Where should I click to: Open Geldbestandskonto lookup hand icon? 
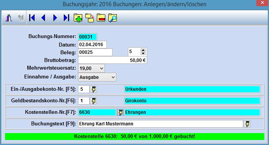click(x=93, y=101)
